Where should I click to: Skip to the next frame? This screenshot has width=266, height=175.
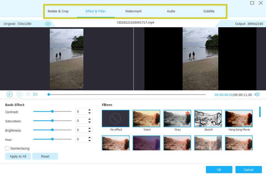click(x=36, y=94)
